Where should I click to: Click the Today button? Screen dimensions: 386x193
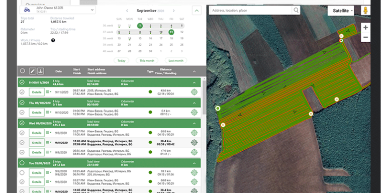(x=121, y=60)
